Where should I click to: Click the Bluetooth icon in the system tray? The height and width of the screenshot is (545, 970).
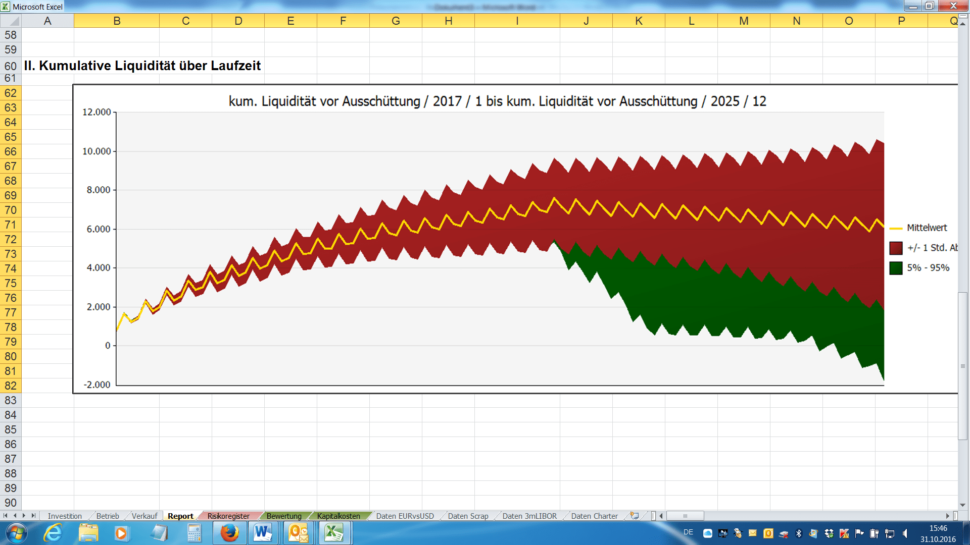point(799,533)
